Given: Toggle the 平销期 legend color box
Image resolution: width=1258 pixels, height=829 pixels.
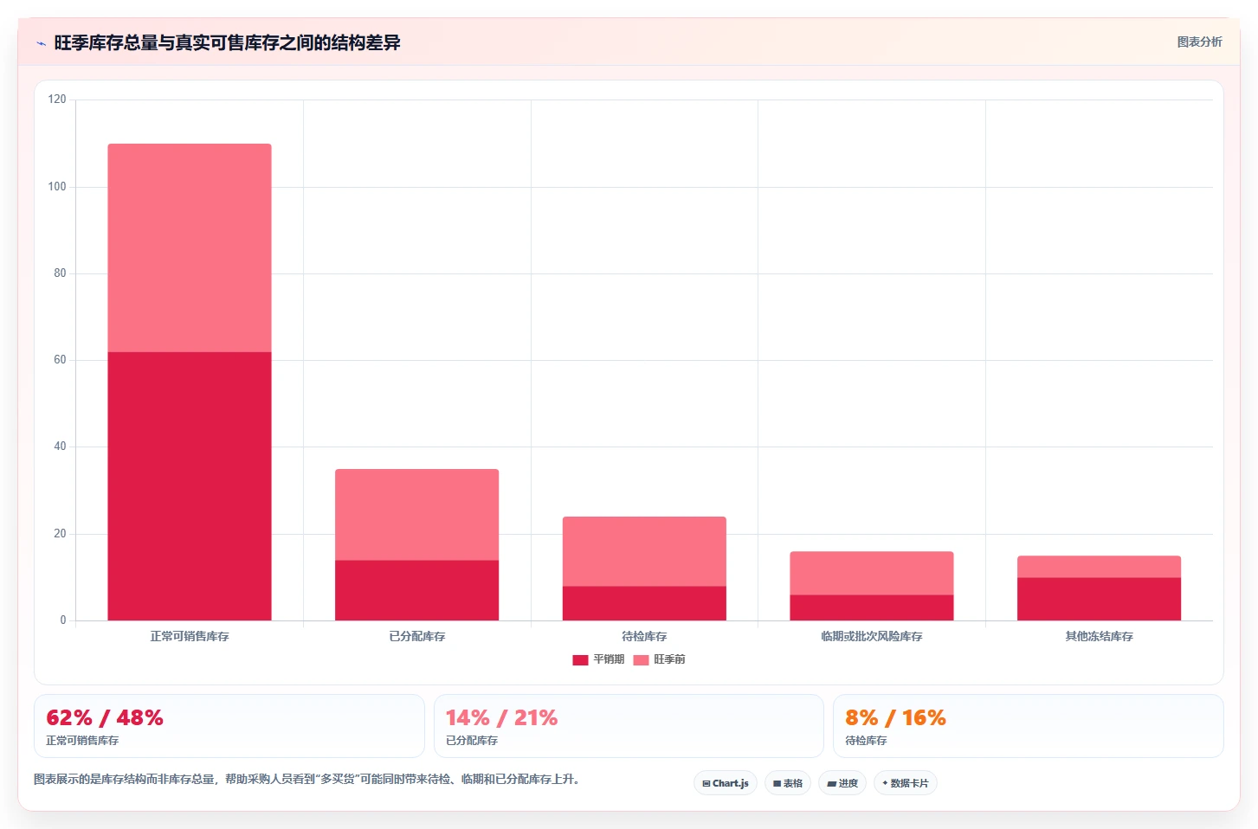Looking at the screenshot, I should tap(580, 659).
